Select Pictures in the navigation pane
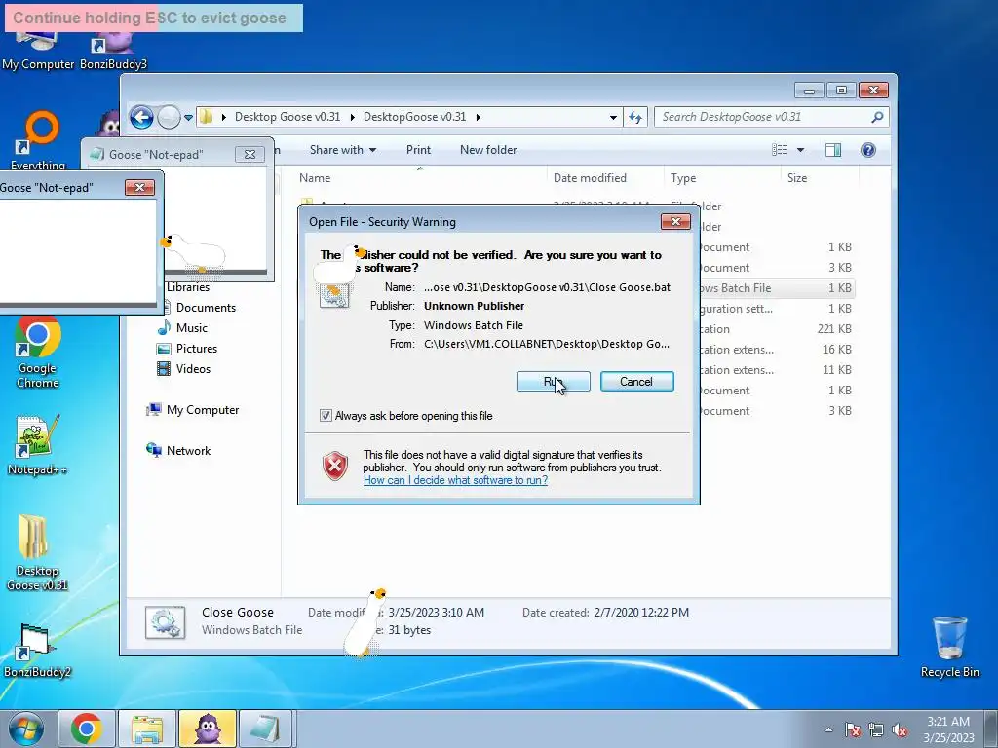Image resolution: width=998 pixels, height=748 pixels. pos(197,349)
